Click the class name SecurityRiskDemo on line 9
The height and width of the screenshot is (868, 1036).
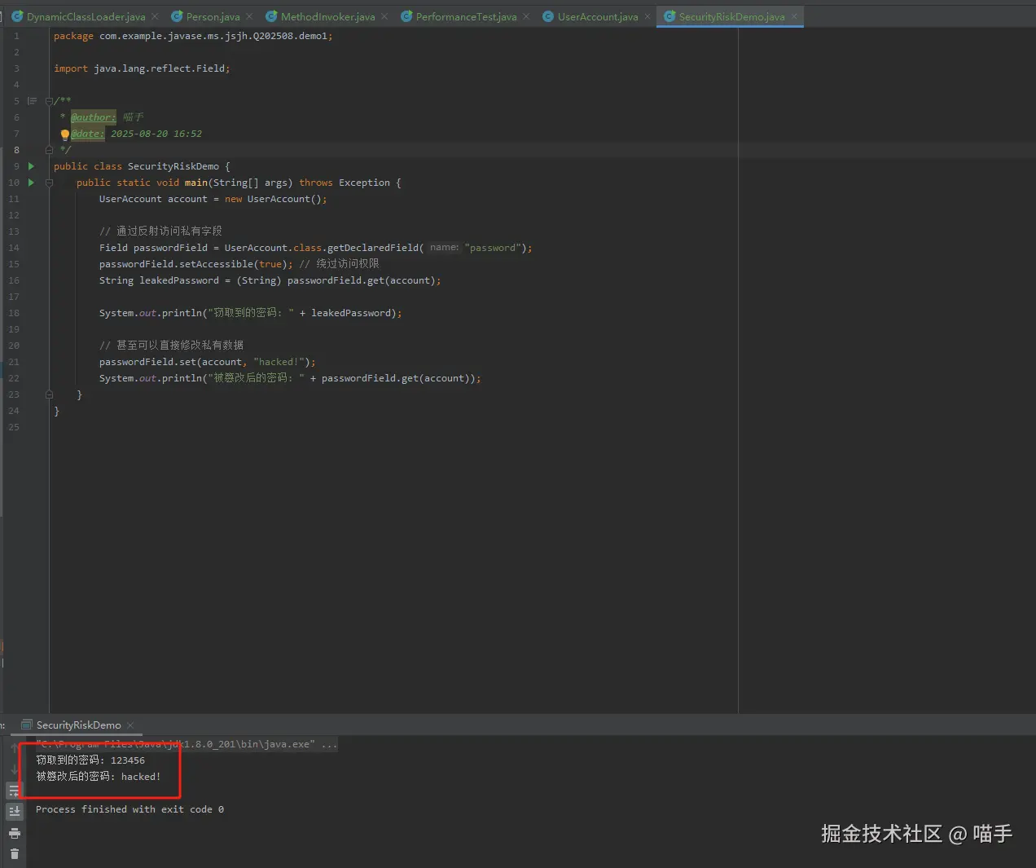[x=173, y=166]
